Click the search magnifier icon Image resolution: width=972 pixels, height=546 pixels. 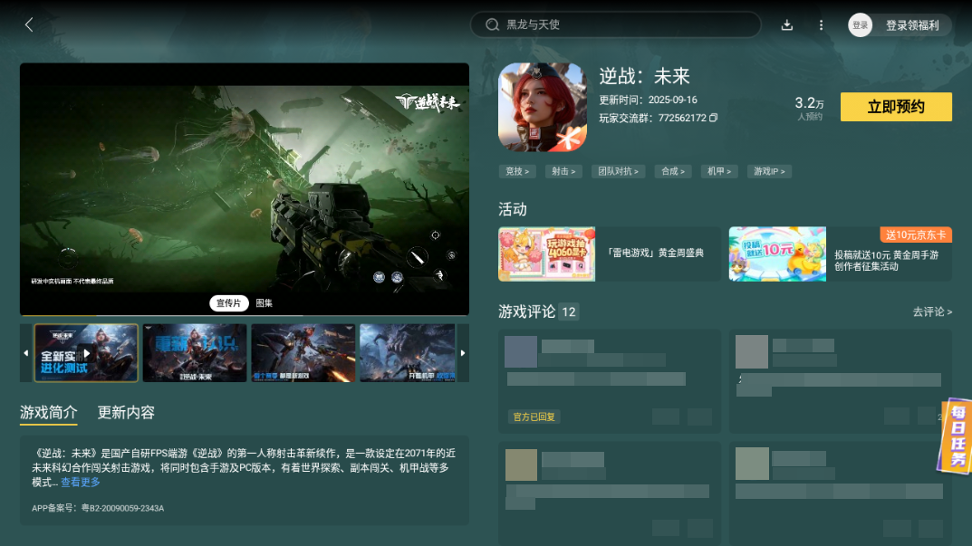(x=492, y=24)
